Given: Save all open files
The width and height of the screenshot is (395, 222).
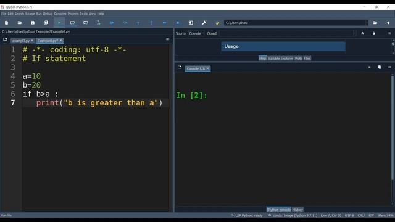Looking at the screenshot, I should tap(46, 23).
